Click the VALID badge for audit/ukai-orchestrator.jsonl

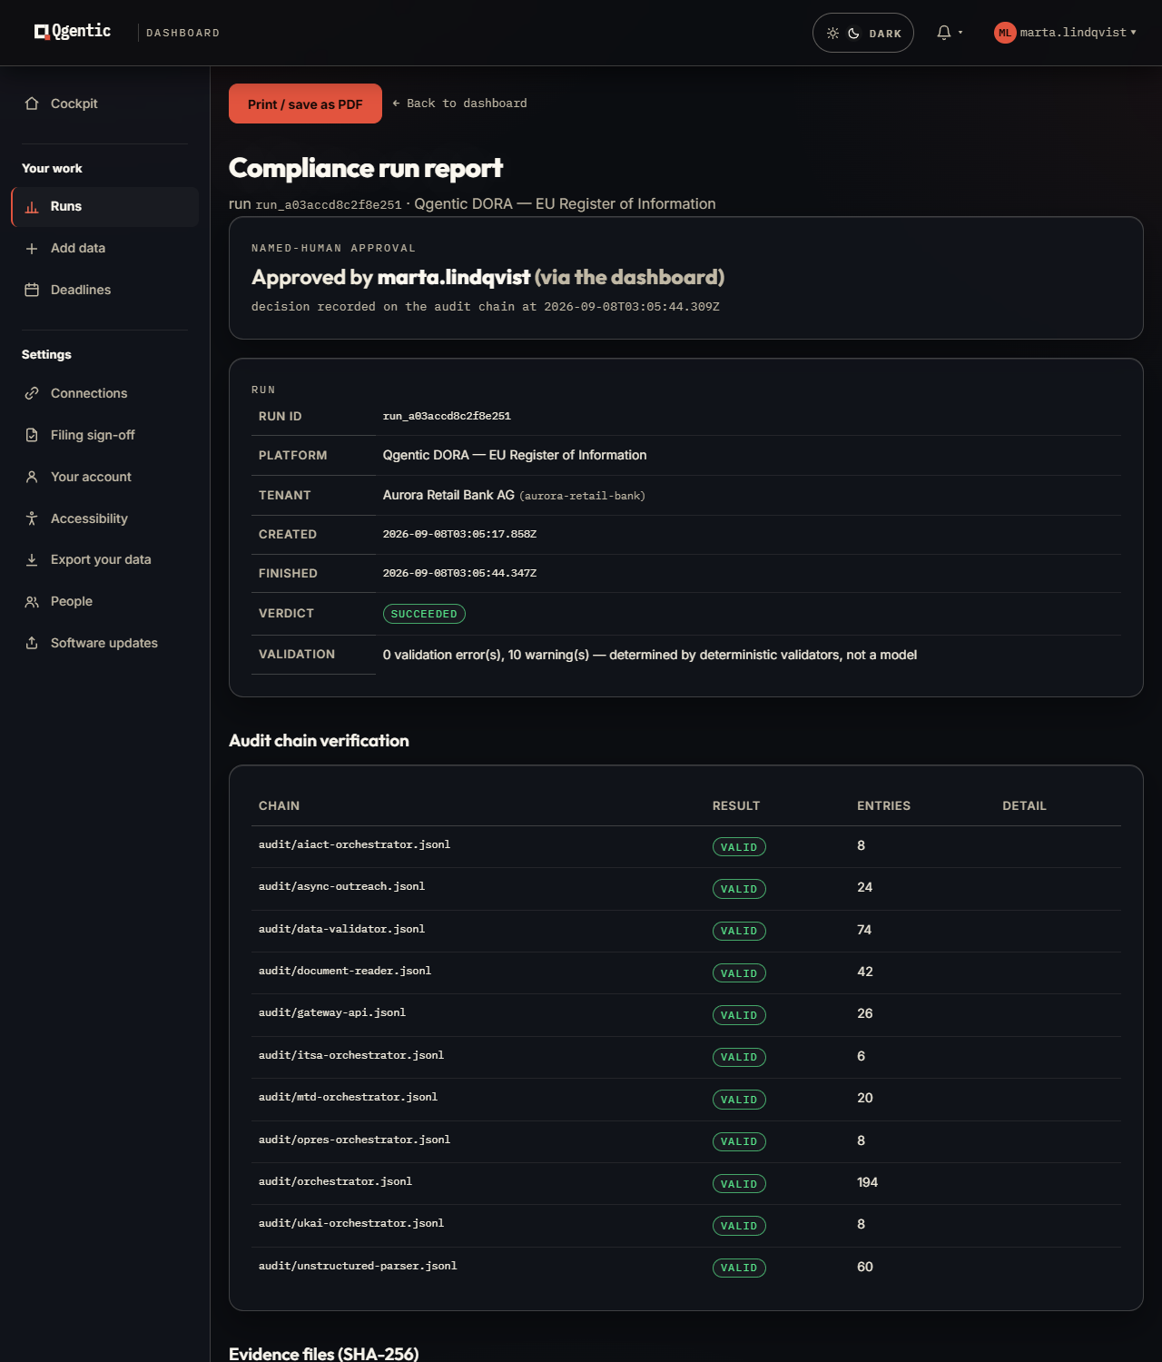point(739,1227)
